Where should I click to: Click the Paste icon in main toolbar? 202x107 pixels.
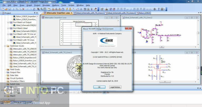click(x=20, y=9)
